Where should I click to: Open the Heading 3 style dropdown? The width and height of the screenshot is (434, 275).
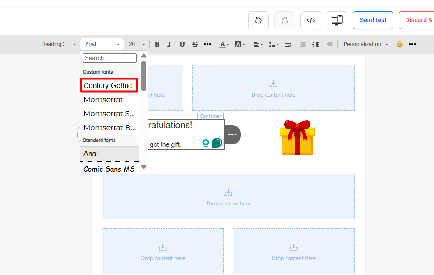[x=59, y=44]
